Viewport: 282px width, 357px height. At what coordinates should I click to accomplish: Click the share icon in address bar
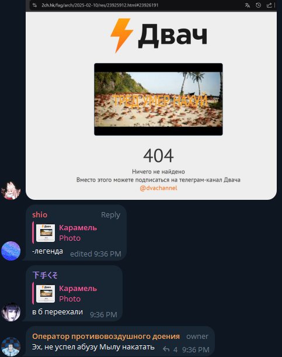pyautogui.click(x=269, y=5)
